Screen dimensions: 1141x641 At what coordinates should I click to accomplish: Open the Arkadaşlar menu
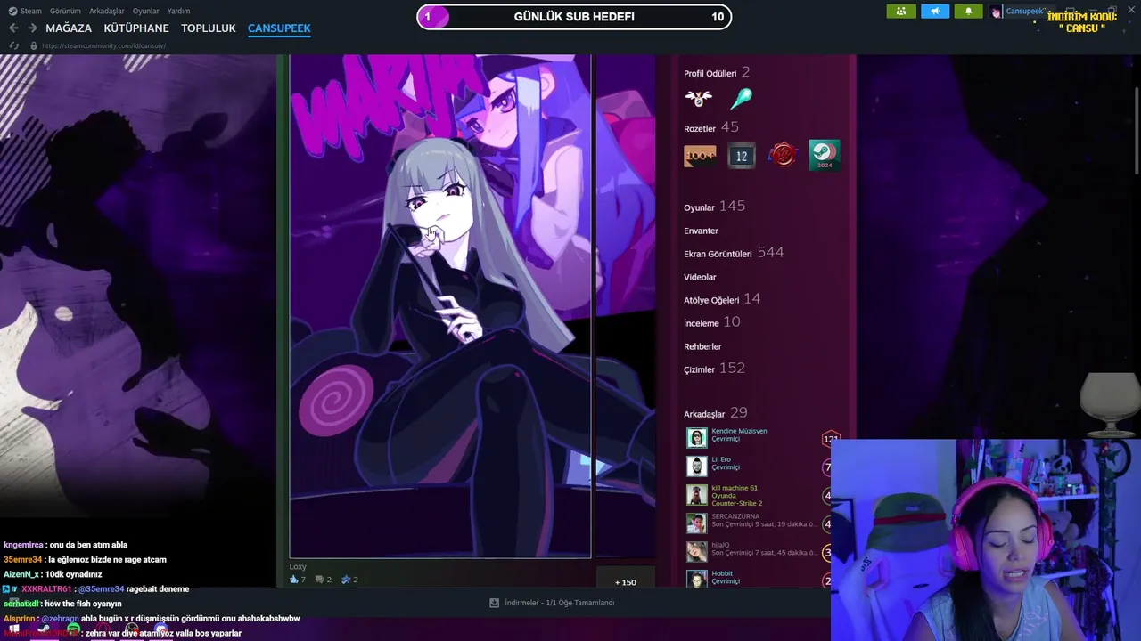click(107, 11)
